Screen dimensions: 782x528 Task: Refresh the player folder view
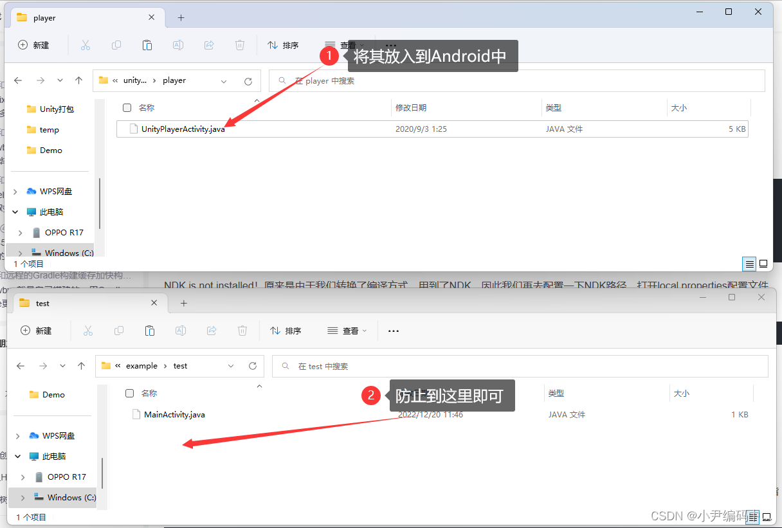[x=248, y=81]
